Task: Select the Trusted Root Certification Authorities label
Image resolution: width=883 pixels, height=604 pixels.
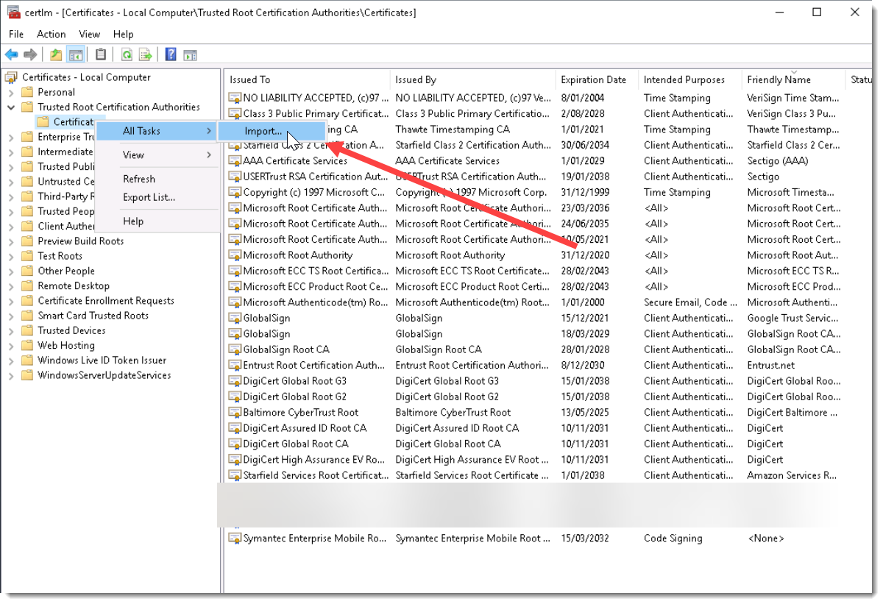Action: (118, 107)
